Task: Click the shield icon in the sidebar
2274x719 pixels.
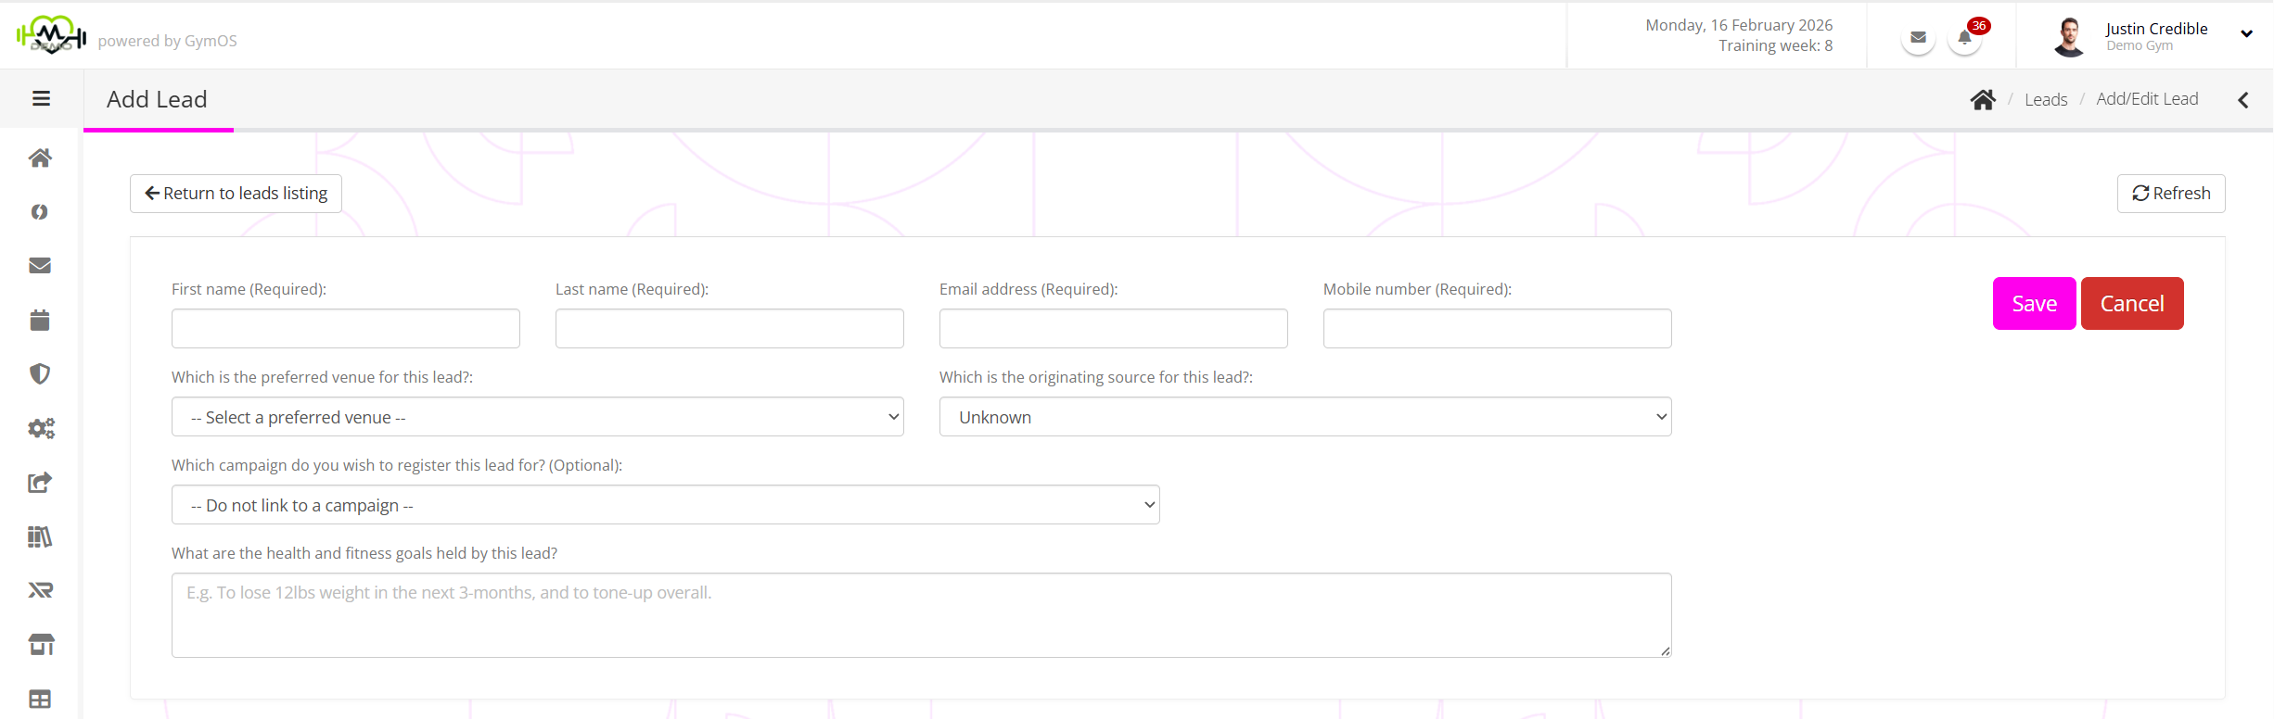Action: (40, 374)
